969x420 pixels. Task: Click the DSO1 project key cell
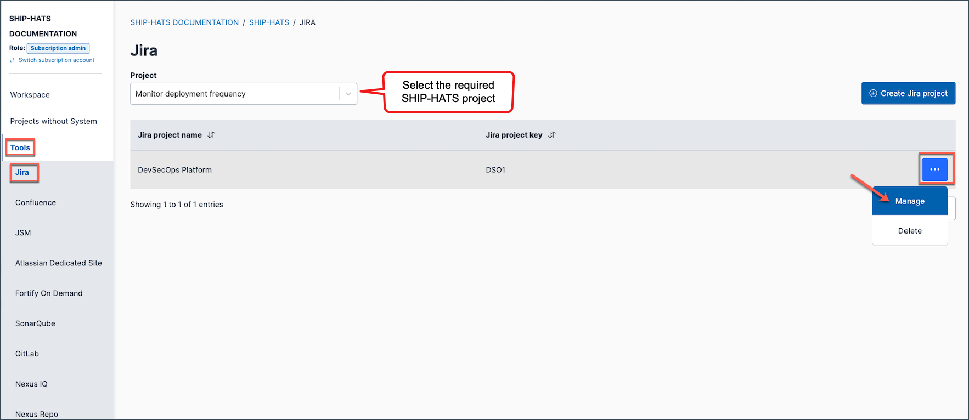(495, 170)
